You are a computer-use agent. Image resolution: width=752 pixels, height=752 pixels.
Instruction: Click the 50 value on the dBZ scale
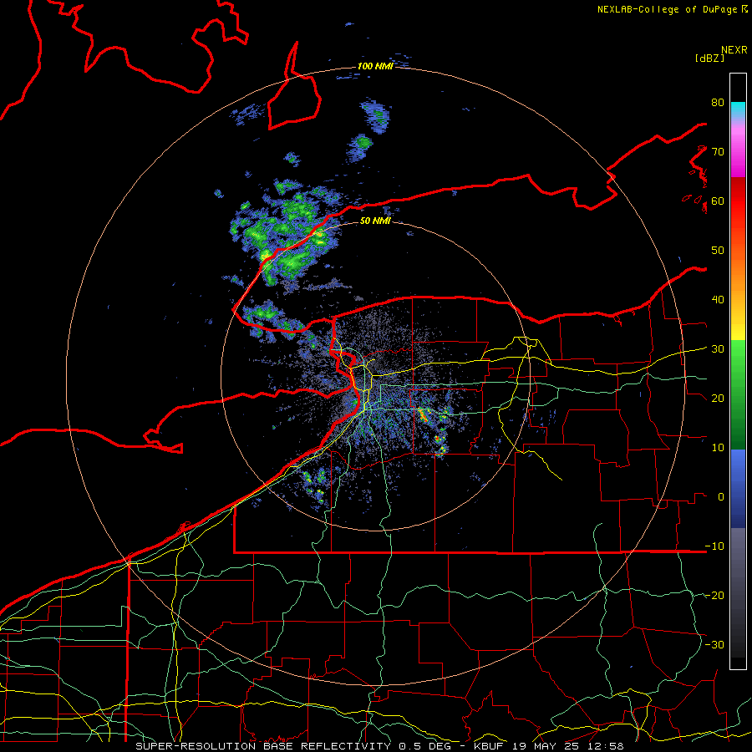[718, 251]
